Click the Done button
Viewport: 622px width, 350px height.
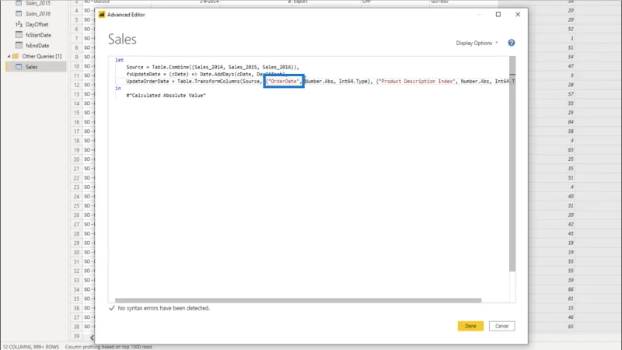coord(470,326)
